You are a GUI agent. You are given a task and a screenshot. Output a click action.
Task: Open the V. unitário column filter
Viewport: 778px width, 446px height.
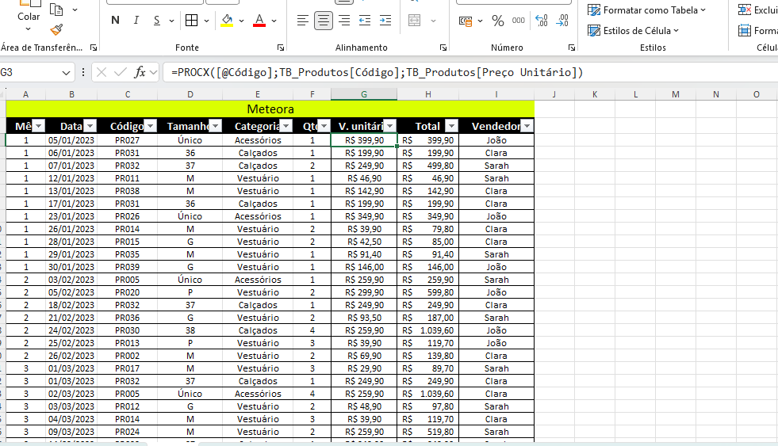pyautogui.click(x=390, y=126)
